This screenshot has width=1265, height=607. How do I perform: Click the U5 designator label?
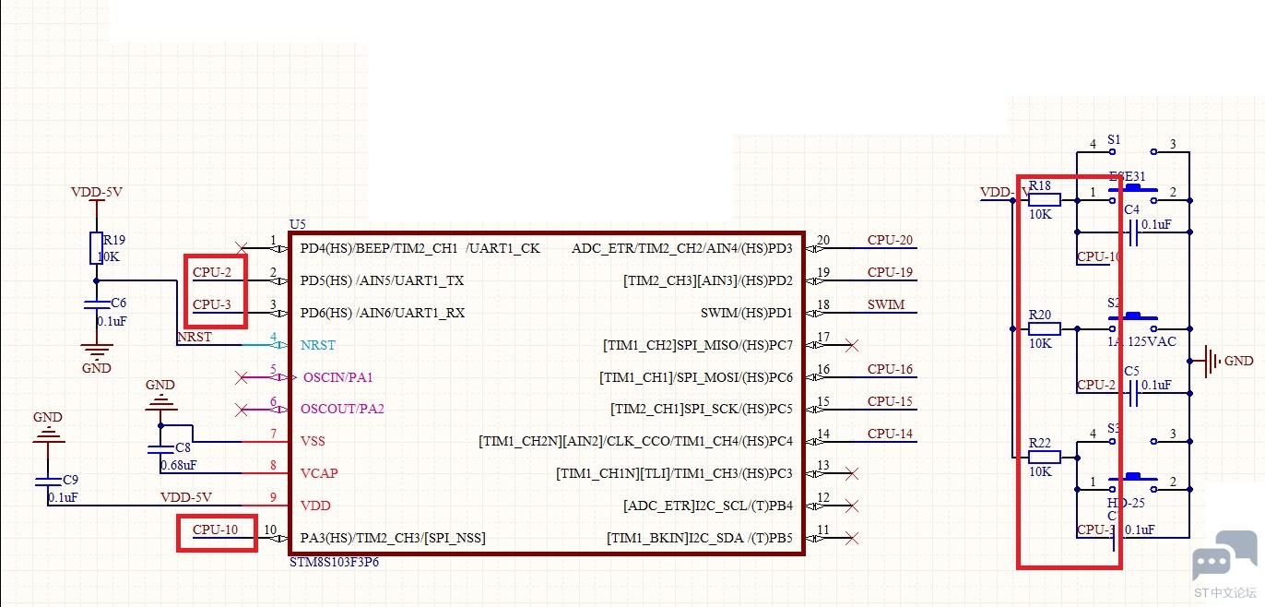point(297,224)
